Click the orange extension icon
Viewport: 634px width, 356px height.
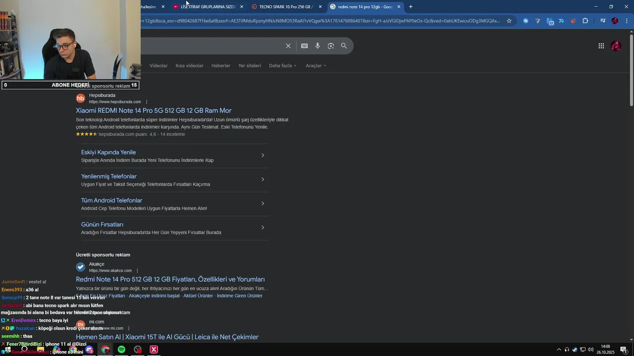(x=573, y=21)
